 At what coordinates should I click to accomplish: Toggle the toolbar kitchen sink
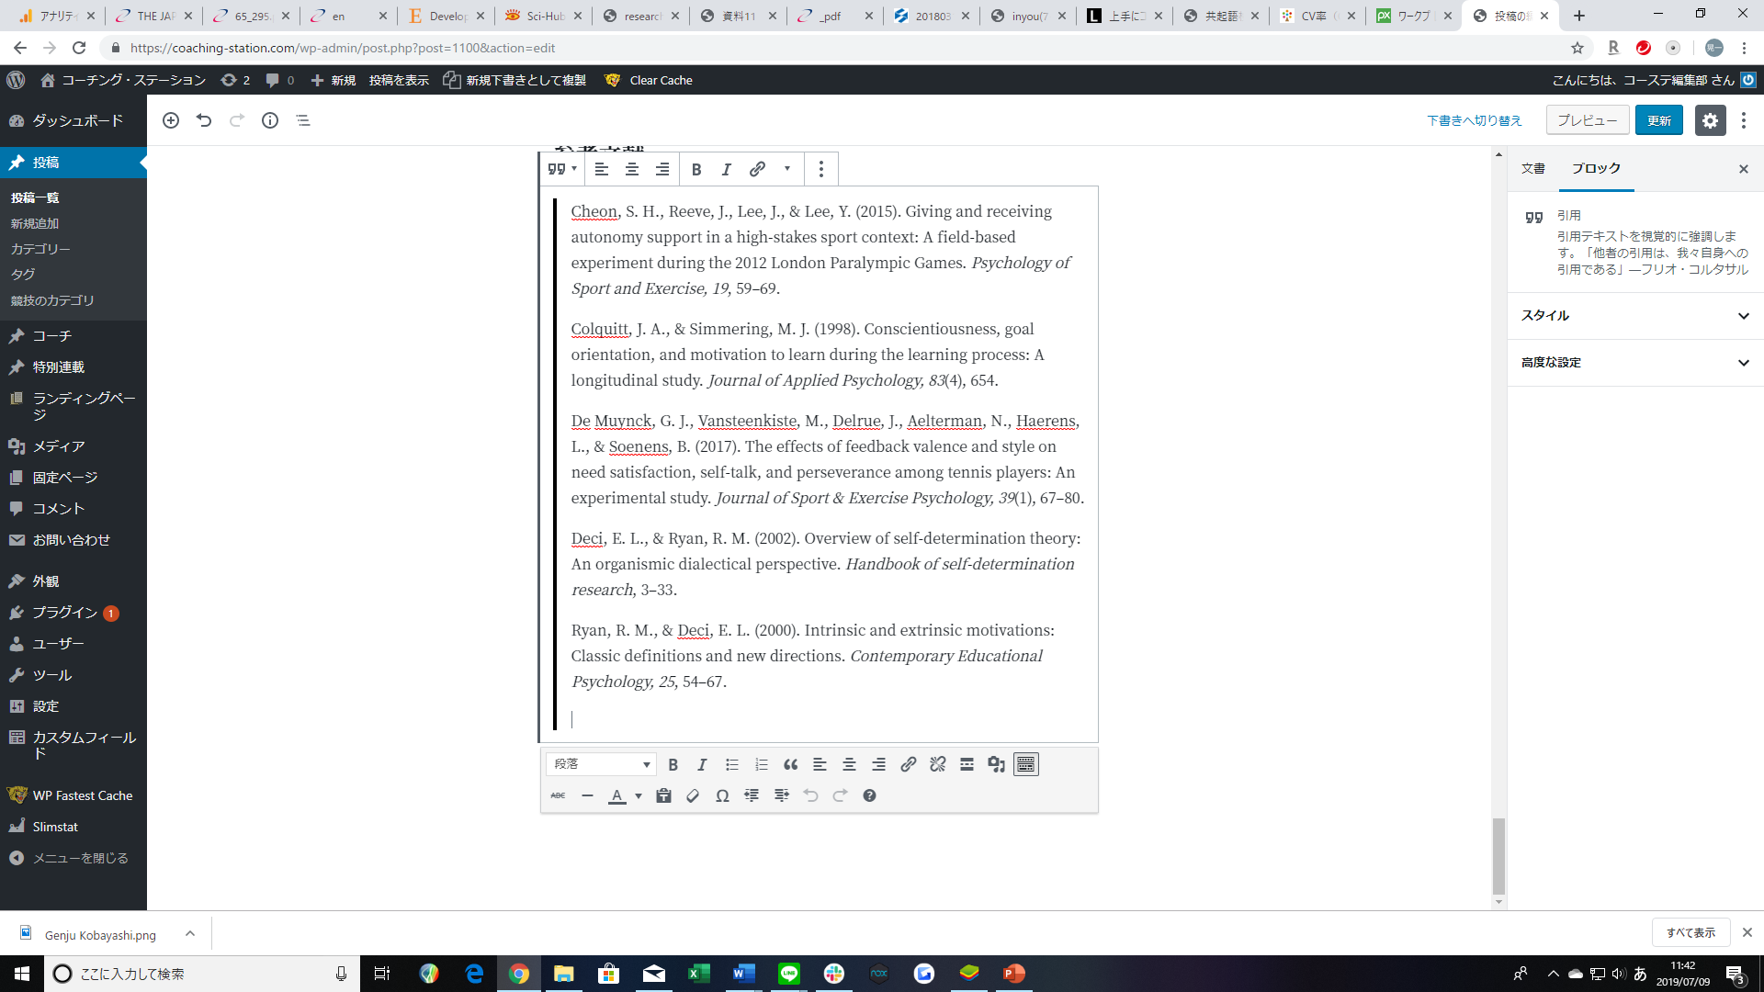tap(1026, 764)
